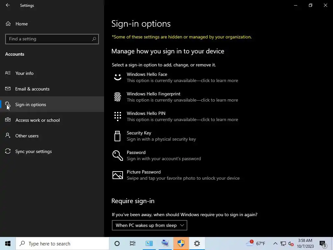The image size is (333, 250).
Task: Click the Your info icon
Action: pyautogui.click(x=8, y=73)
